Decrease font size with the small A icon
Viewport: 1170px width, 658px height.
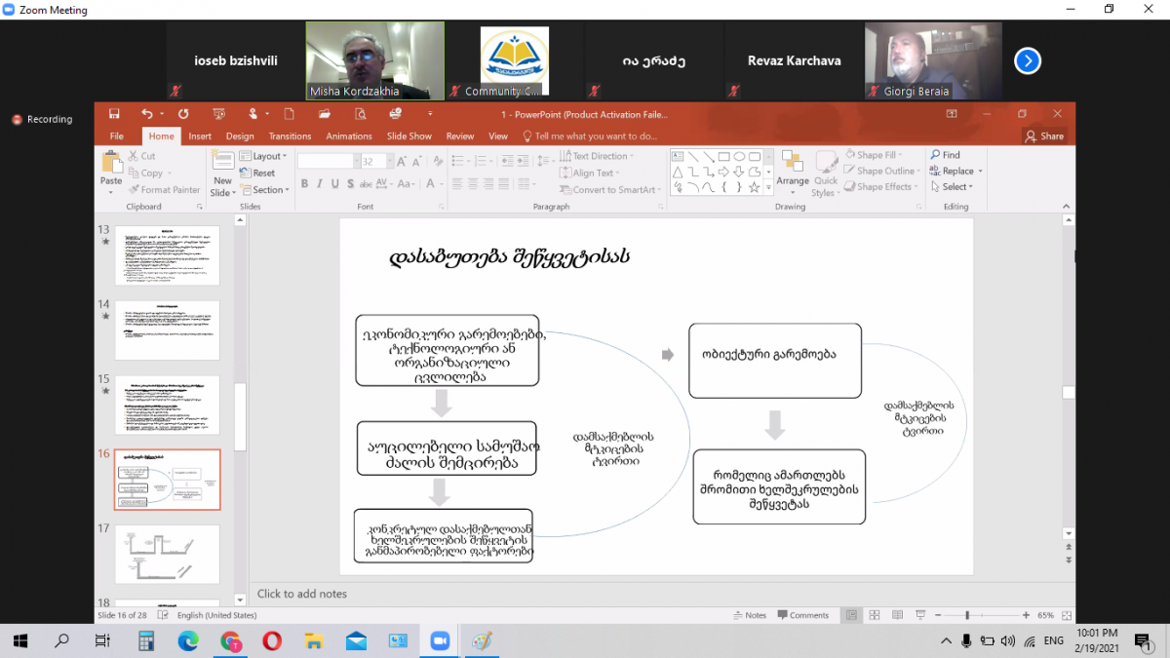point(415,161)
